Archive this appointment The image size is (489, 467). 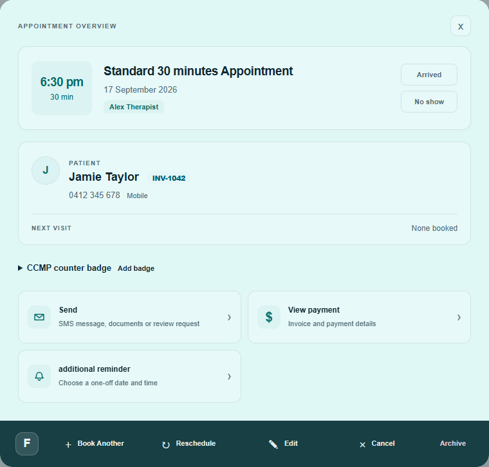point(453,443)
